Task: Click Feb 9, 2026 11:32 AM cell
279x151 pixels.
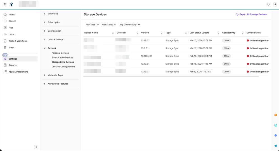Action: point(200,72)
